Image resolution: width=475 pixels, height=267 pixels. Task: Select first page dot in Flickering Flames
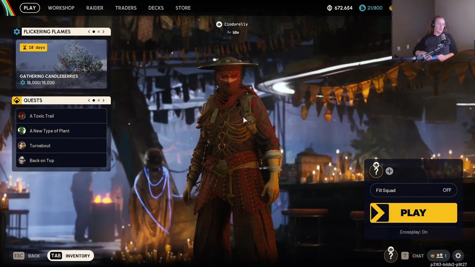coord(94,32)
